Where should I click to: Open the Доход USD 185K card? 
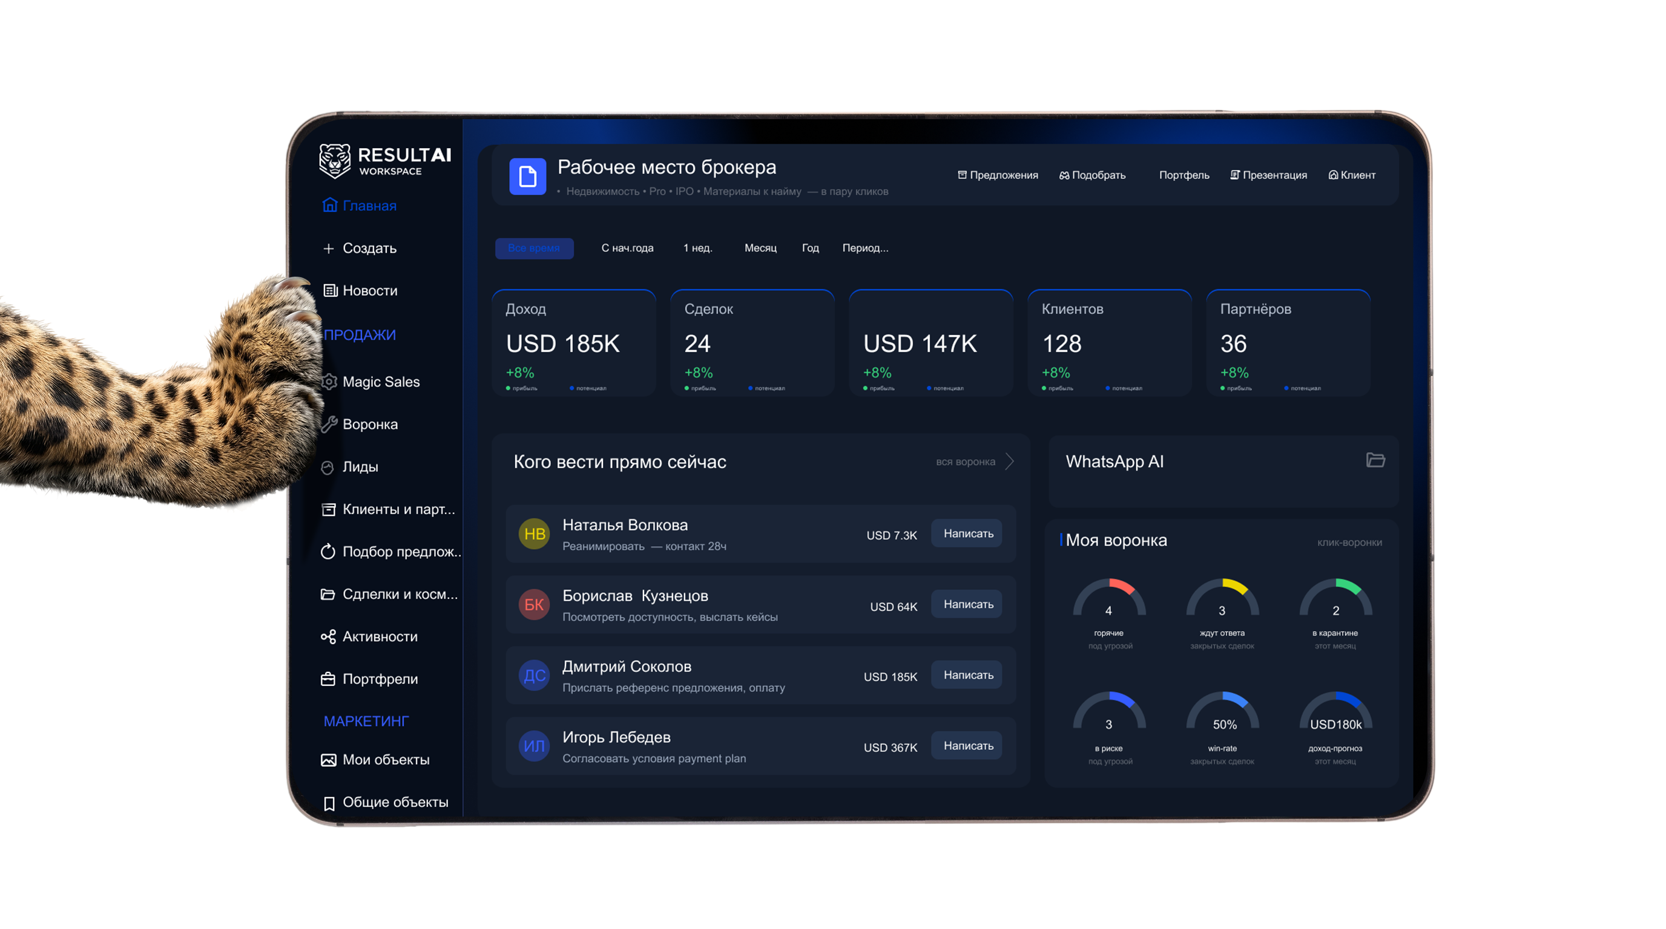[x=575, y=343]
